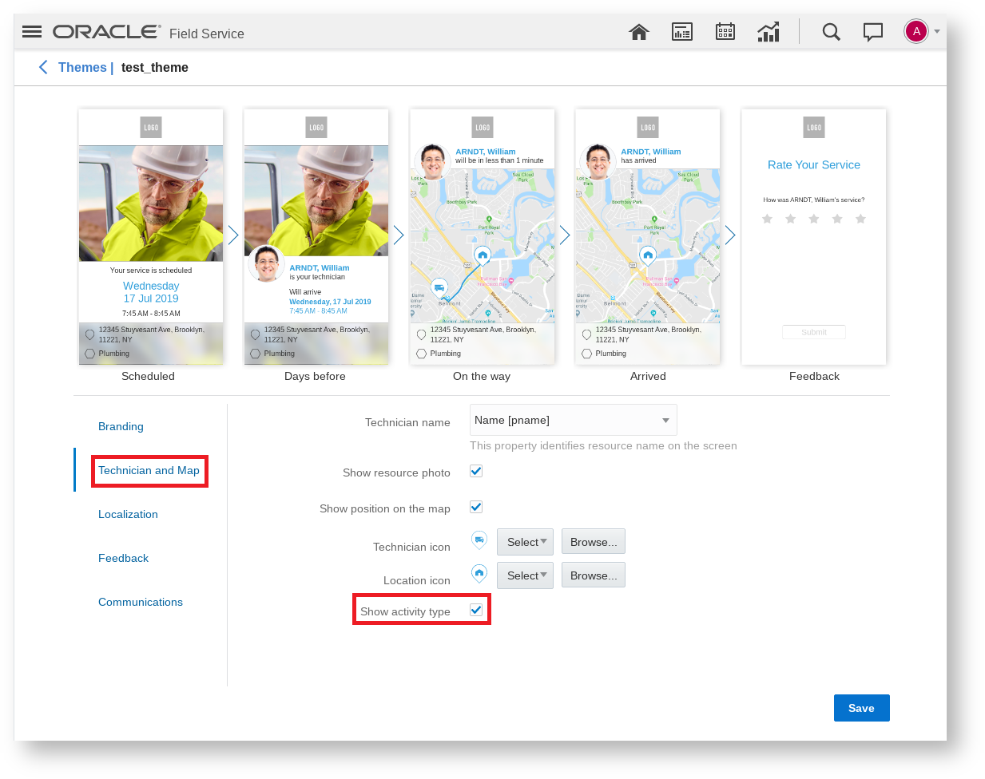Toggle Show position on the map checkbox

(476, 507)
